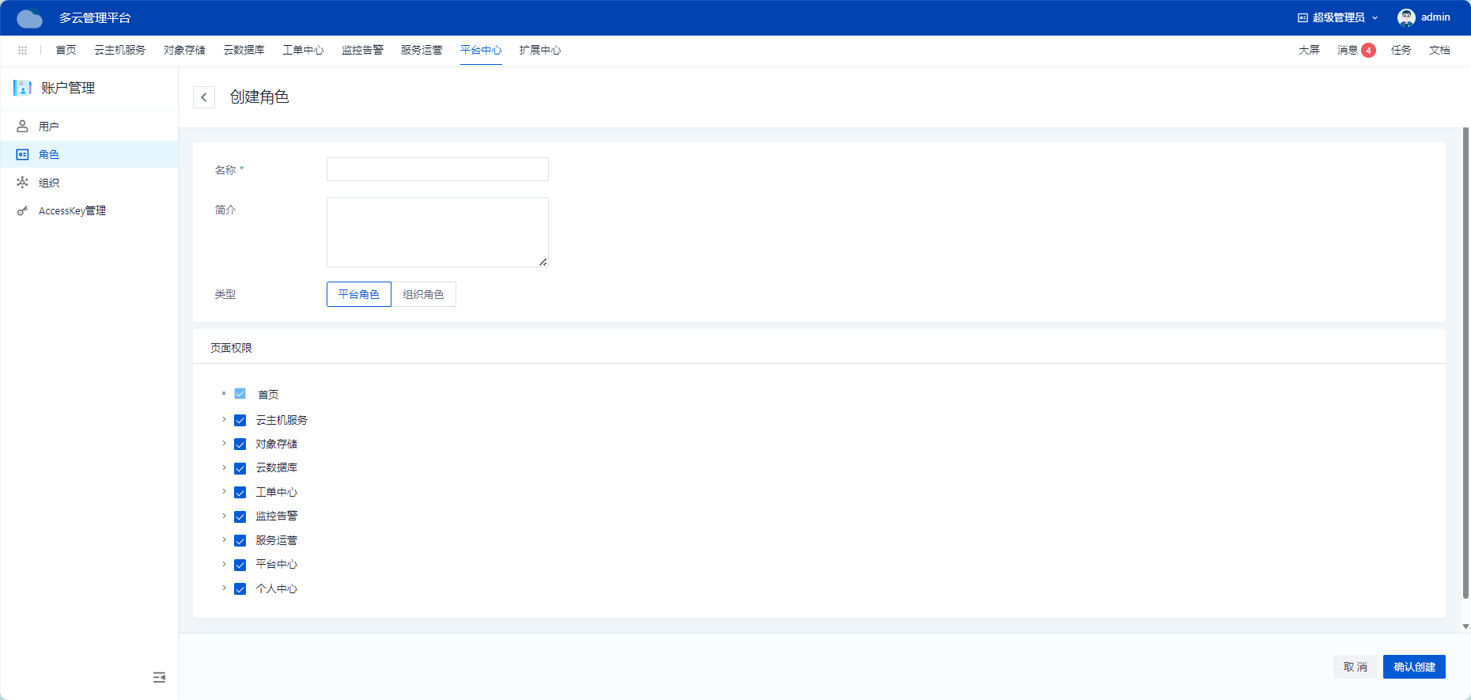The width and height of the screenshot is (1471, 700).
Task: Switch to the 云数据库 nav tab
Action: click(x=244, y=50)
